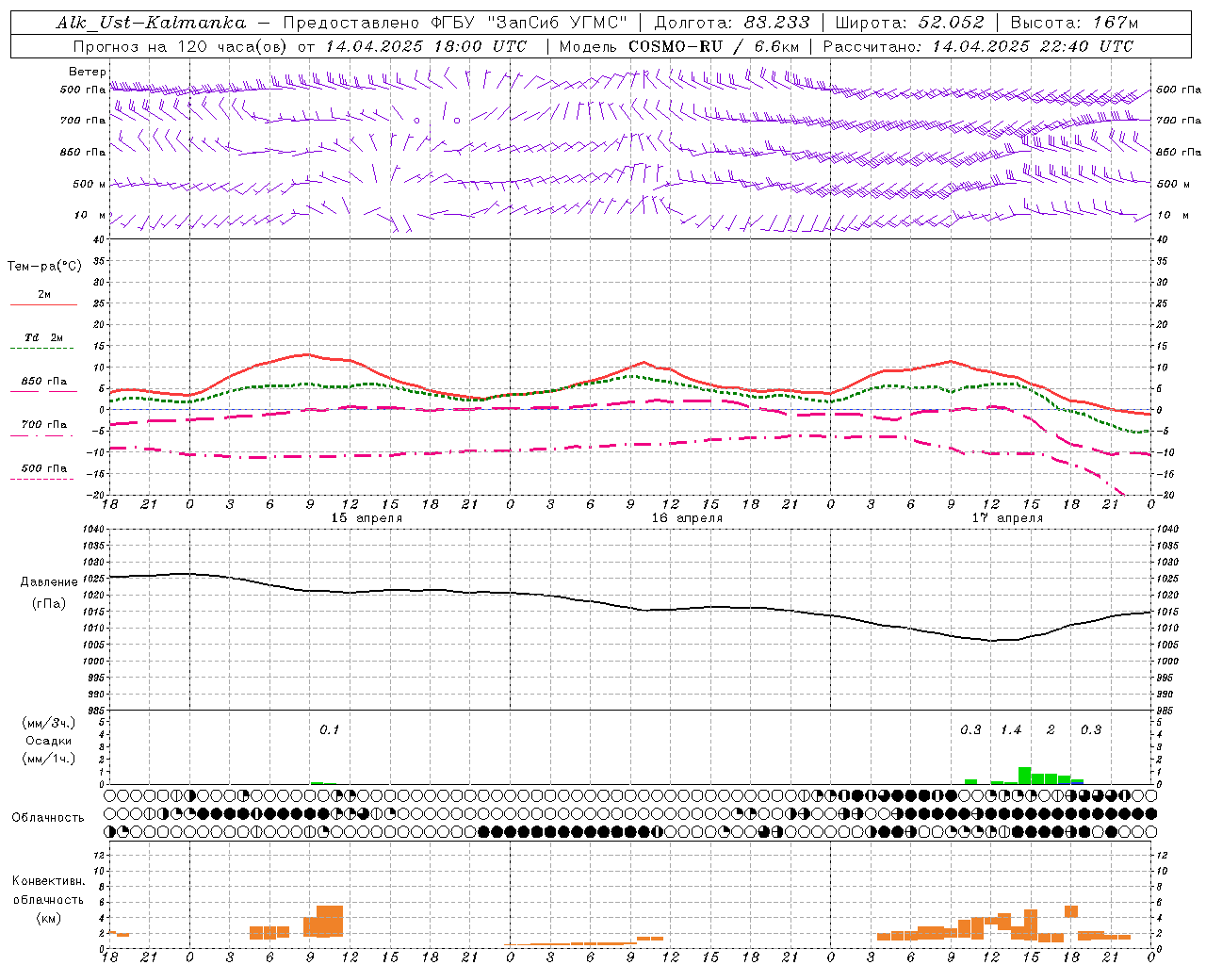The width and height of the screenshot is (1206, 965).
Task: Click the tallest green precipitation bar
Action: (x=1024, y=776)
